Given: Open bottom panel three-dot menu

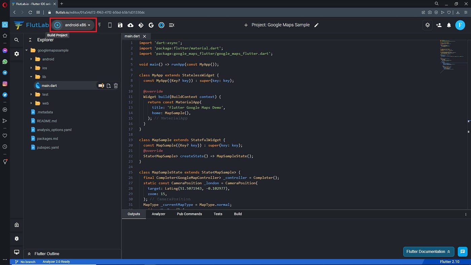Looking at the screenshot, I should pos(466,214).
